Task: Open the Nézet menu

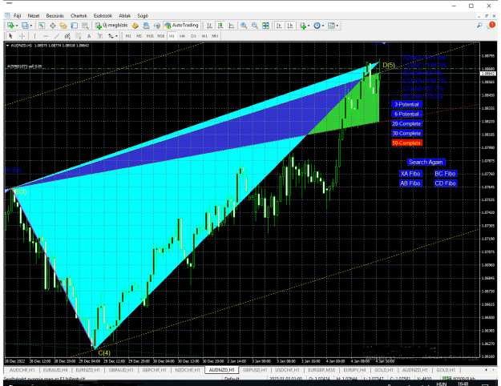Action: (34, 16)
